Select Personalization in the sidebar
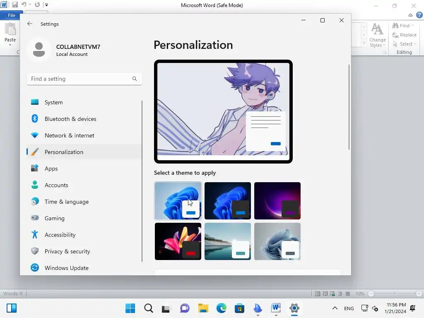The image size is (424, 318). pos(84,152)
